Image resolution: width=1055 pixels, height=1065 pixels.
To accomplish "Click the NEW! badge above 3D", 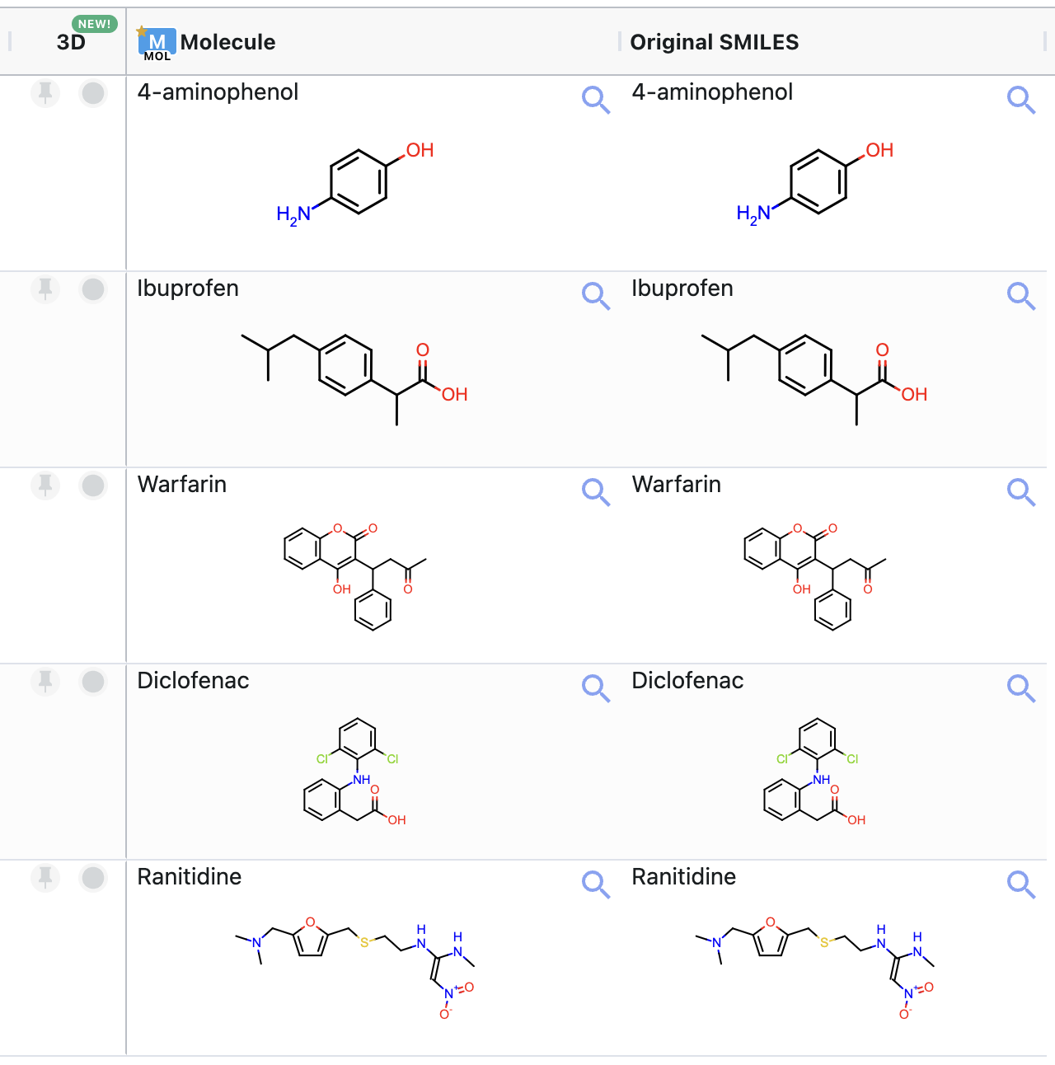I will [95, 24].
